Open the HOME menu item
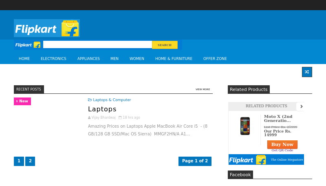The height and width of the screenshot is (186, 326). pos(24,59)
